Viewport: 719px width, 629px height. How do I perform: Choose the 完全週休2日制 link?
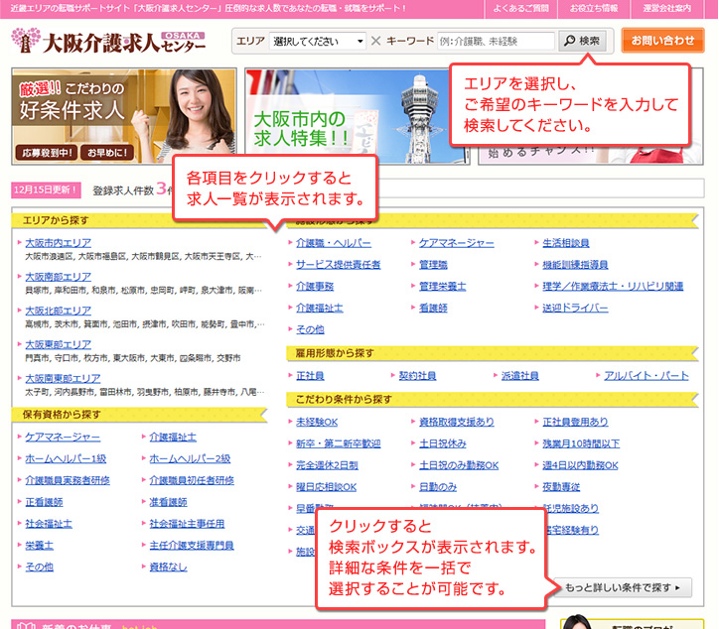click(327, 465)
